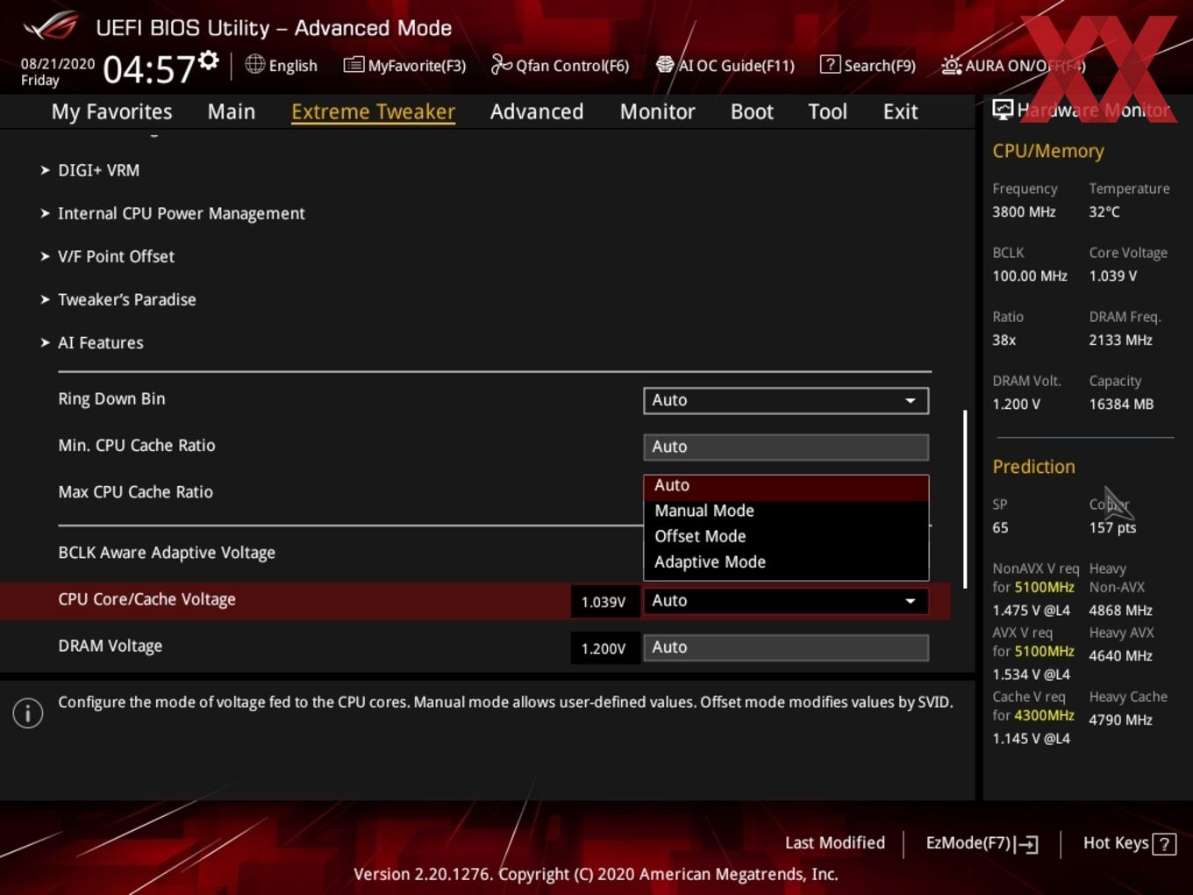Go to the Exit tab
The image size is (1193, 895).
point(900,112)
